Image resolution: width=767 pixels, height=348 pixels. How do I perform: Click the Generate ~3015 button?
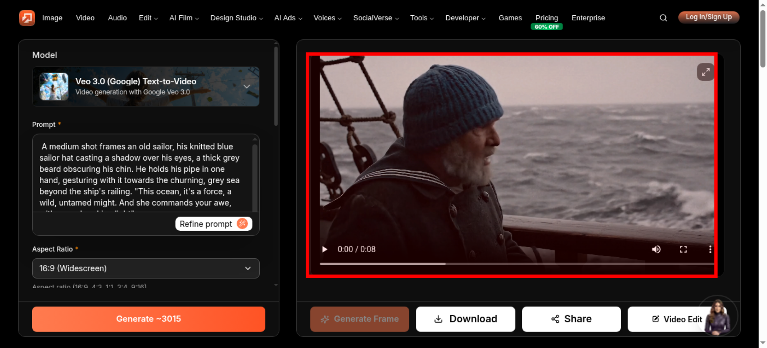coord(149,319)
